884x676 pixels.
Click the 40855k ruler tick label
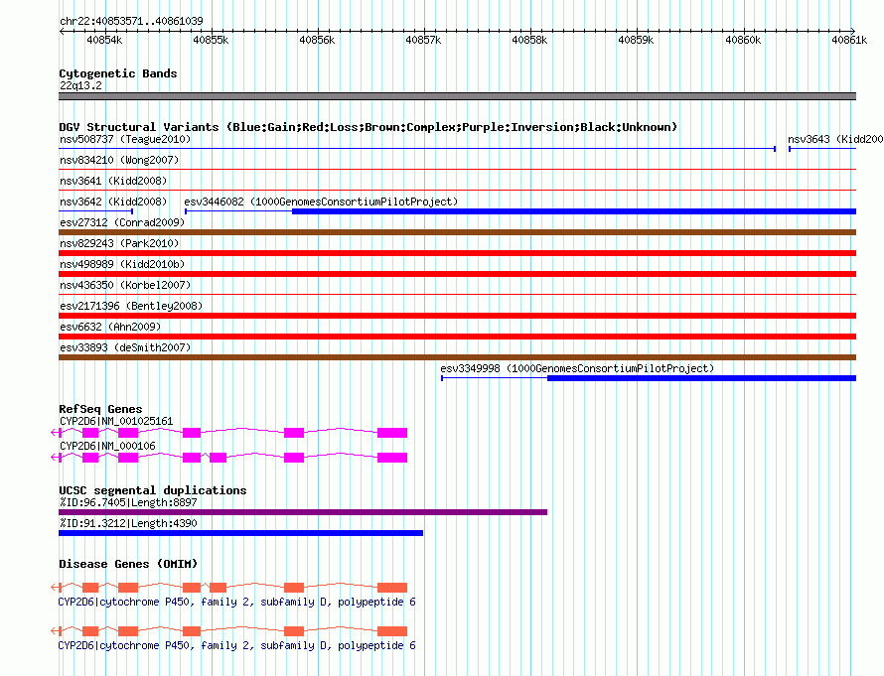(211, 40)
